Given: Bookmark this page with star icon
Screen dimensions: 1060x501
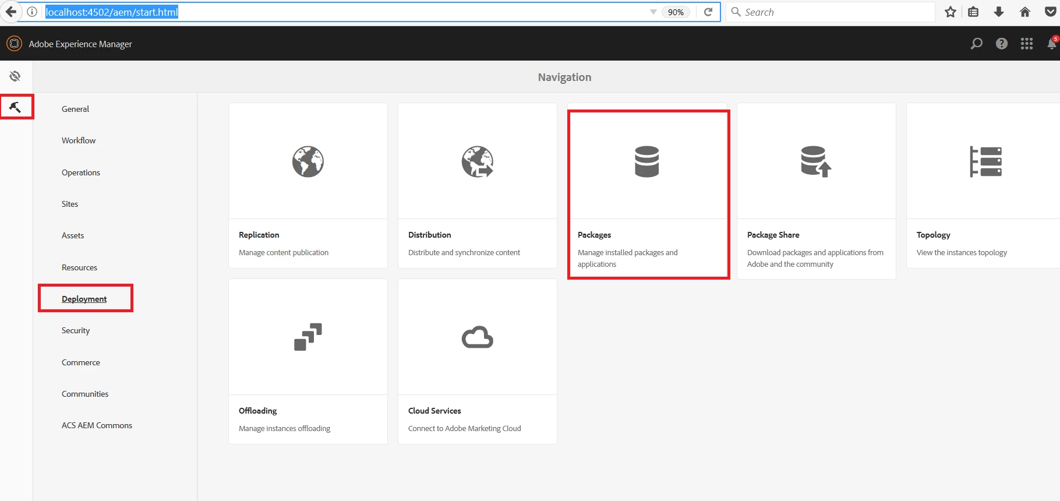Looking at the screenshot, I should 951,12.
